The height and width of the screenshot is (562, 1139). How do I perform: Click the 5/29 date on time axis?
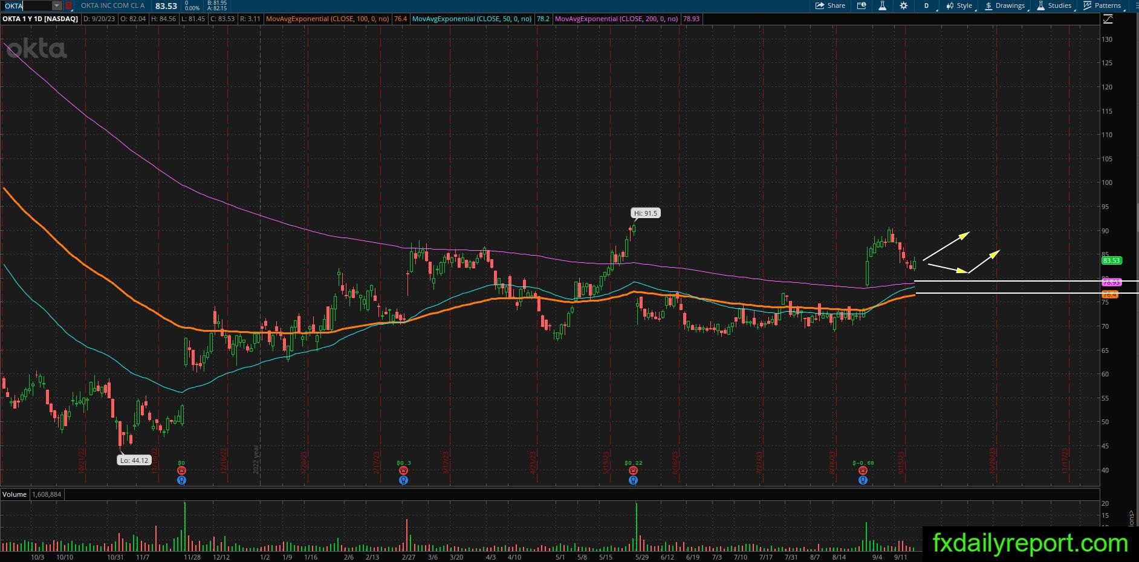click(x=641, y=557)
